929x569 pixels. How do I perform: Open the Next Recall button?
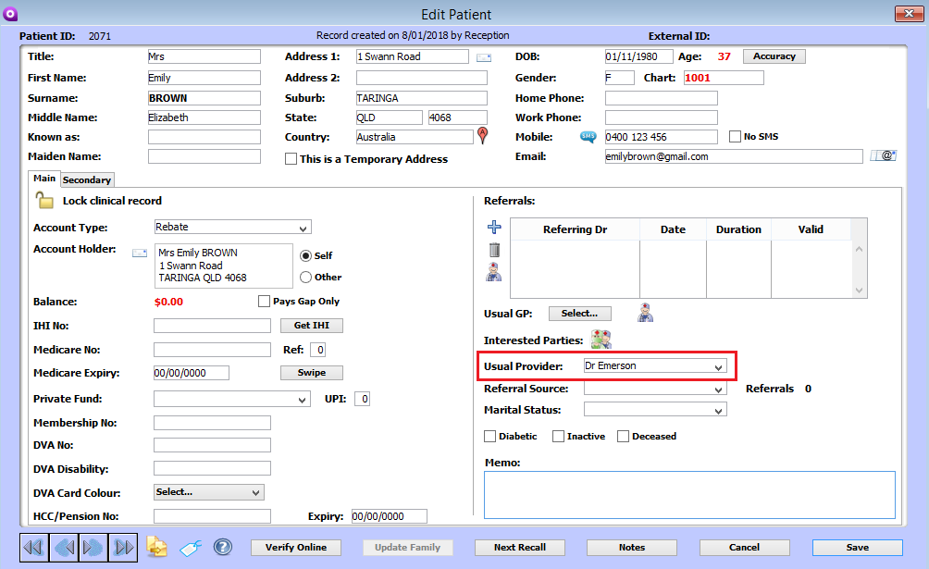[520, 547]
